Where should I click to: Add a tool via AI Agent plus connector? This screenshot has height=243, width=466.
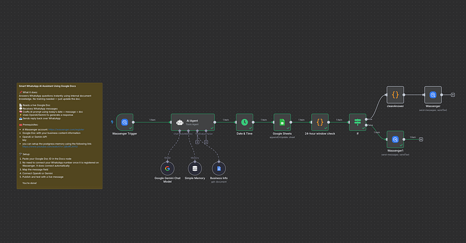click(x=198, y=142)
